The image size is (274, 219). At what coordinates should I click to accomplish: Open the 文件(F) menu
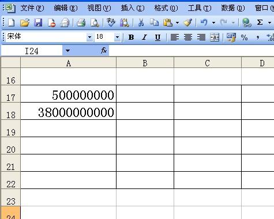(x=32, y=8)
